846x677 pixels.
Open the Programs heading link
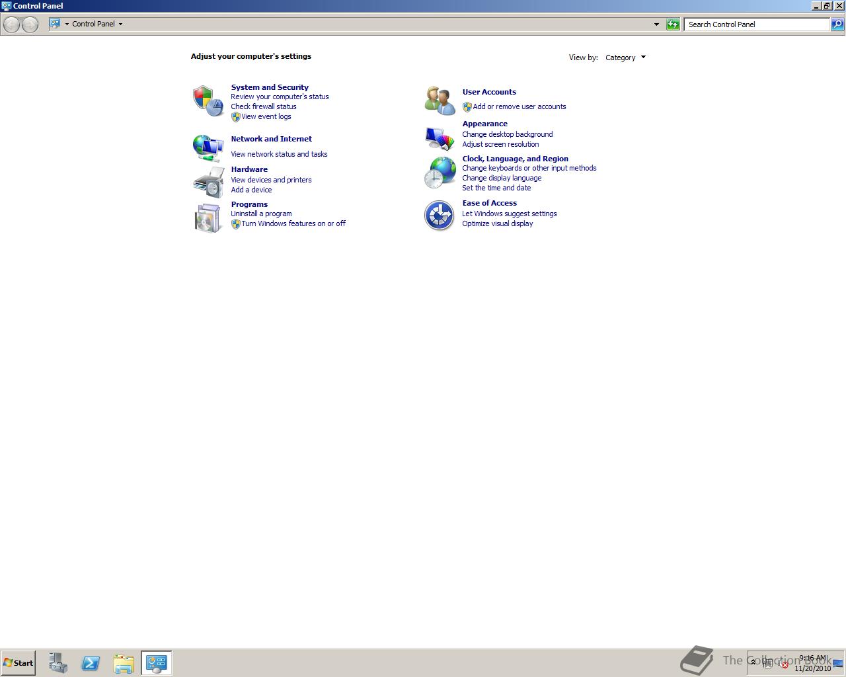[249, 204]
